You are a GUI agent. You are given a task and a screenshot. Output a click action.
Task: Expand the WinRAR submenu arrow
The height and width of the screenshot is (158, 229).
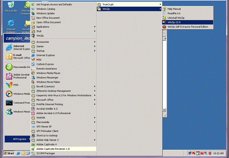coord(95,118)
